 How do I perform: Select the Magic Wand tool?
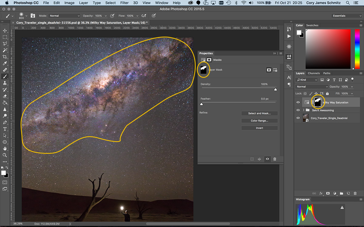click(x=5, y=50)
